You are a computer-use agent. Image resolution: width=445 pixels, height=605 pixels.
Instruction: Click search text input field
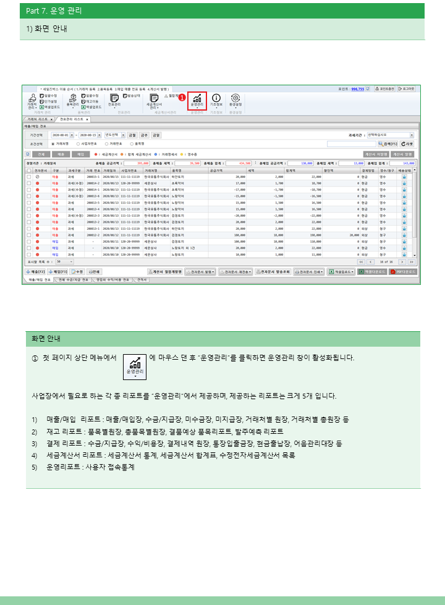click(x=351, y=144)
